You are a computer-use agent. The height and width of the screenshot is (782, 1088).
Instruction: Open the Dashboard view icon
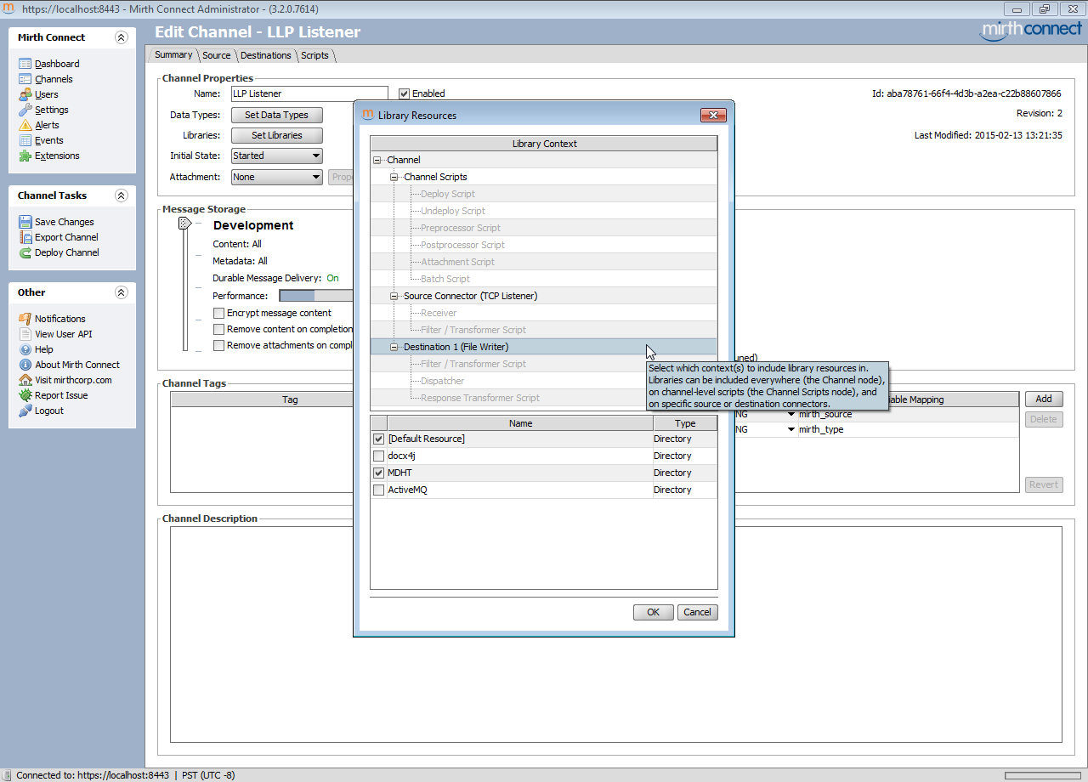click(25, 64)
